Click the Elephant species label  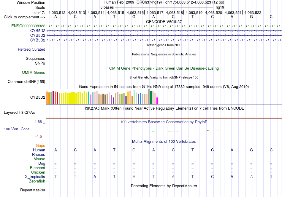coord(37,168)
